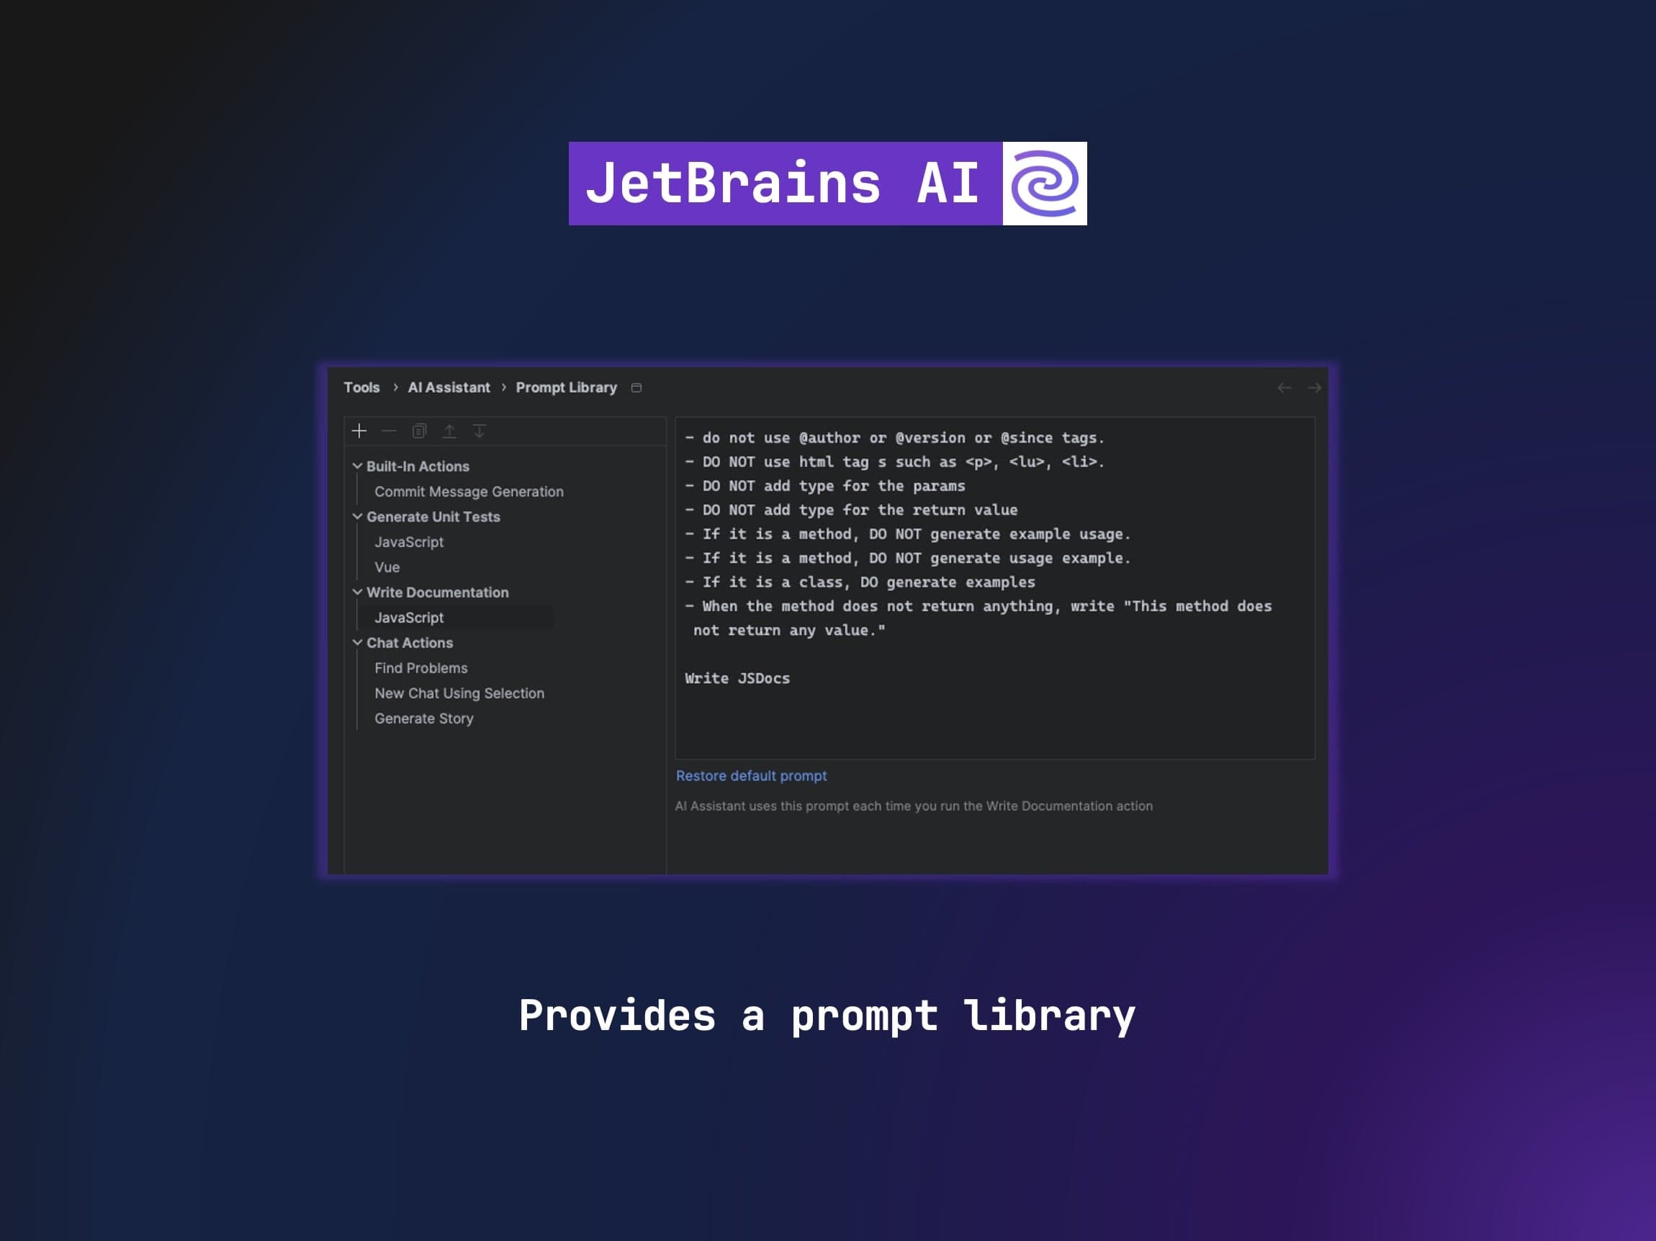Image resolution: width=1656 pixels, height=1241 pixels.
Task: Collapse the Generate Unit Tests section
Action: click(357, 516)
